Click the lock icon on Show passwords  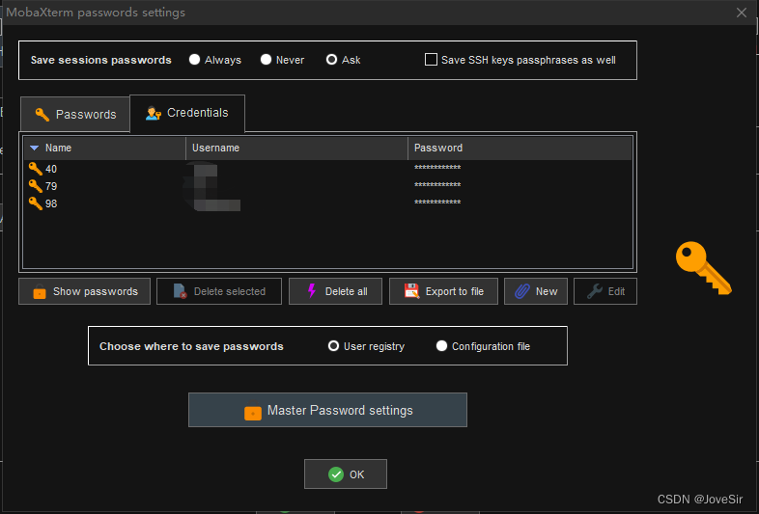[x=40, y=291]
